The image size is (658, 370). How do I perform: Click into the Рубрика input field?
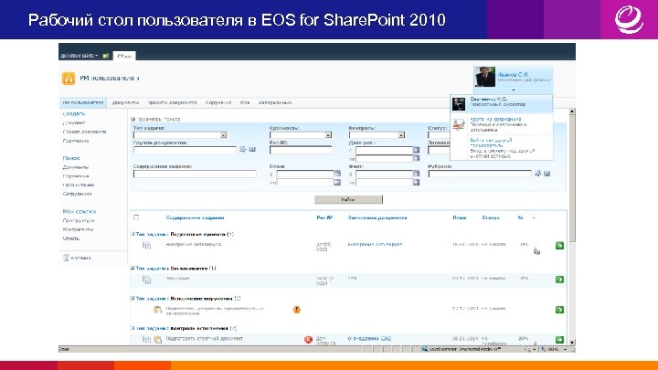480,174
